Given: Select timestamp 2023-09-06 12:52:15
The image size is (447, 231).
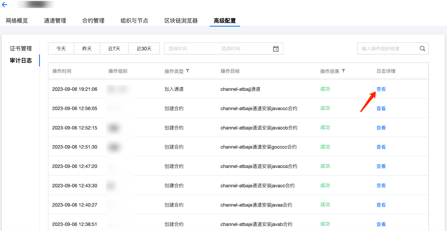Looking at the screenshot, I should pos(75,128).
